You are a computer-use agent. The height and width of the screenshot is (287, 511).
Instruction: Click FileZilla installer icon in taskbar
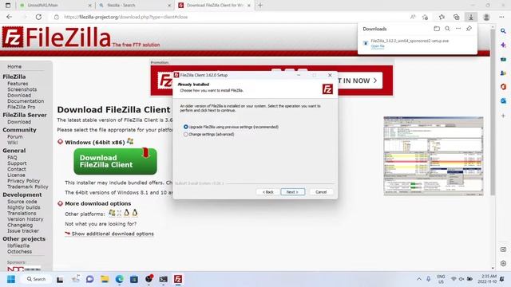[178, 279]
